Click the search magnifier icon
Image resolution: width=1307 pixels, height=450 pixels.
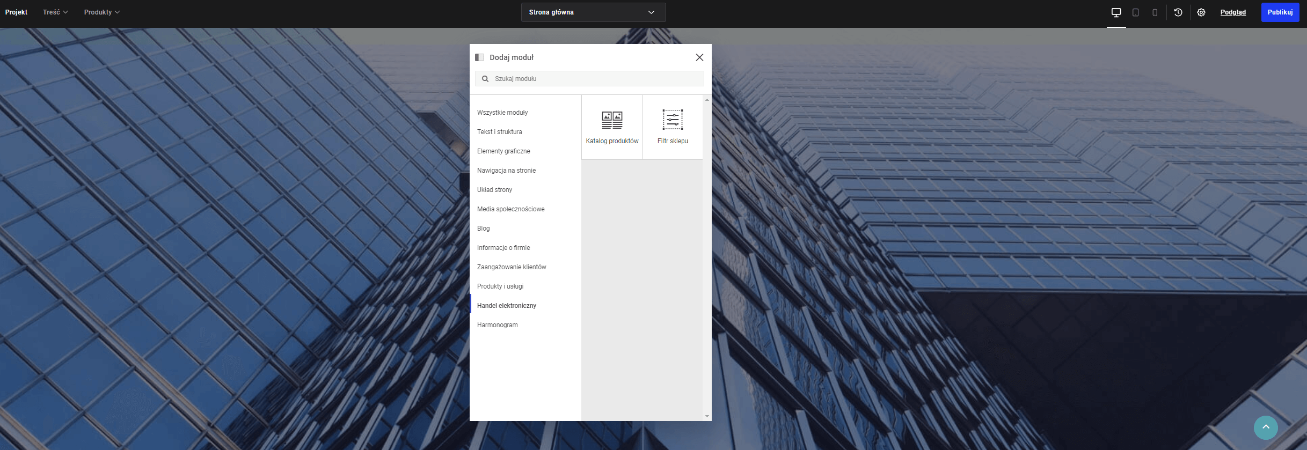point(485,79)
